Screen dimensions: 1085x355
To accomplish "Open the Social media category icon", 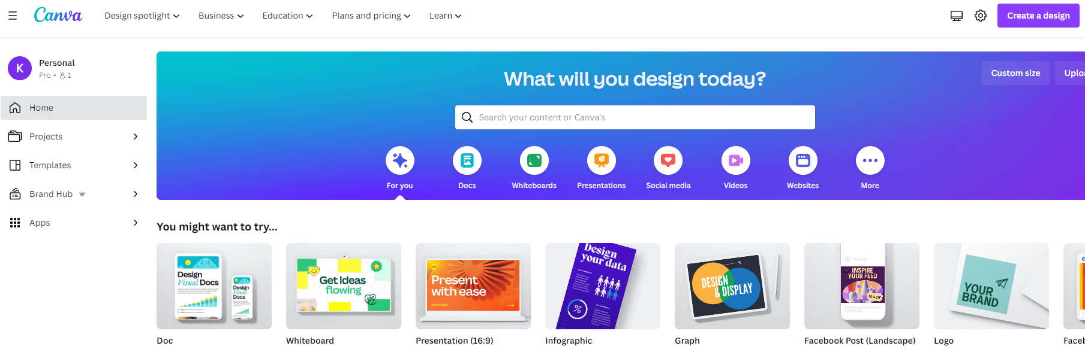I will pyautogui.click(x=668, y=160).
